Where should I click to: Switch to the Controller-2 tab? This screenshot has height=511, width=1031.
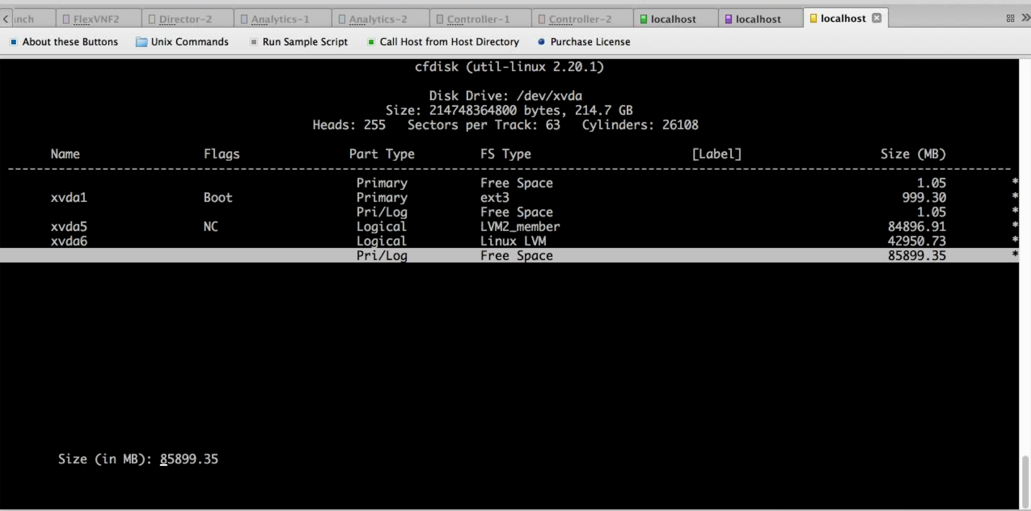[x=580, y=19]
